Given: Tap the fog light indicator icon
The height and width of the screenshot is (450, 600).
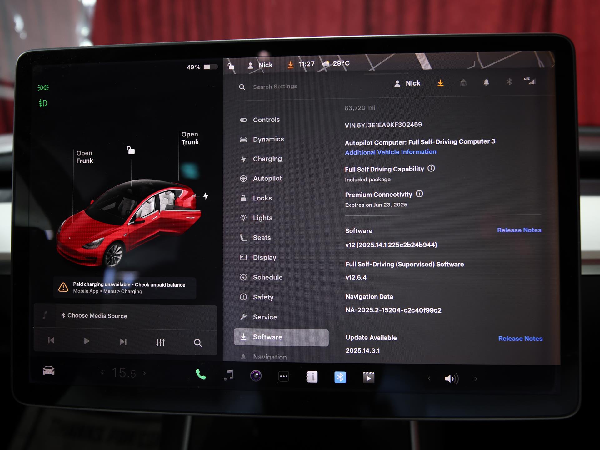Looking at the screenshot, I should tap(43, 103).
